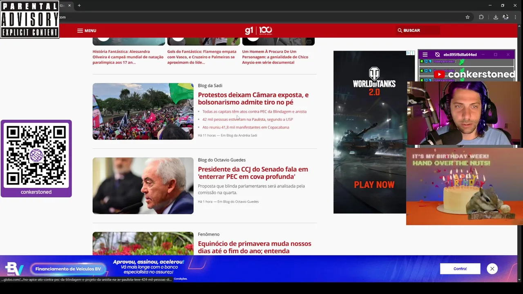523x294 pixels.
Task: Open Chrome three-dot menu
Action: click(x=515, y=17)
